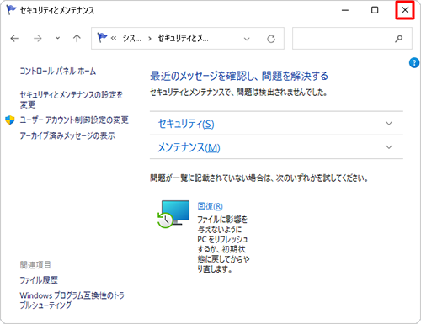421x324 pixels.
Task: Open ファイル履歴 link
Action: (39, 280)
